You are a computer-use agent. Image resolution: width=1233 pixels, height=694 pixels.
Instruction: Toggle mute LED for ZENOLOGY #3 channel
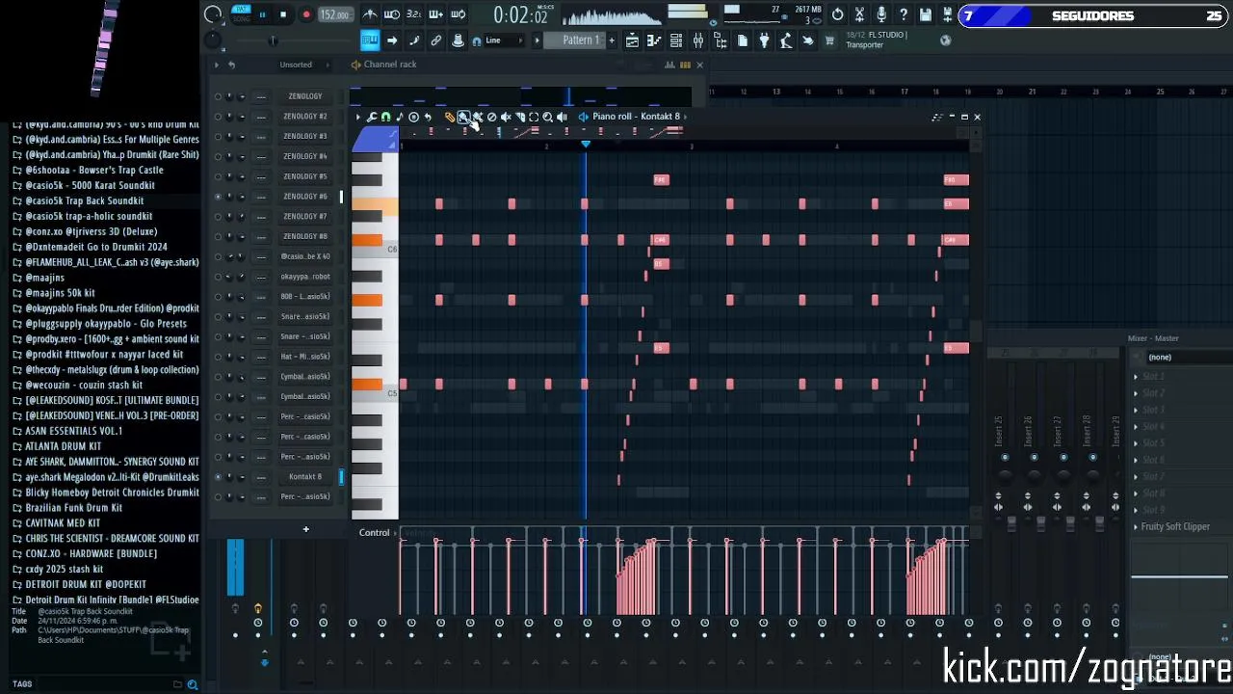[x=218, y=136]
